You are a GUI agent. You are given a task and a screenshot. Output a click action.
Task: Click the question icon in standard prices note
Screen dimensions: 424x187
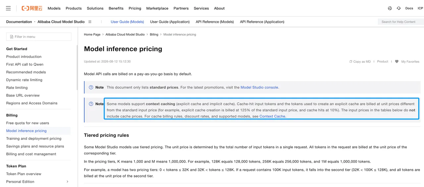(x=91, y=88)
